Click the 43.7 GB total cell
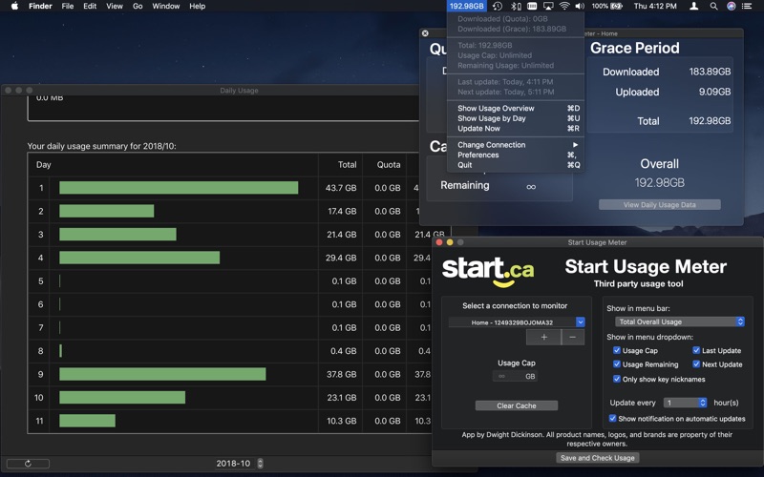 (x=341, y=188)
